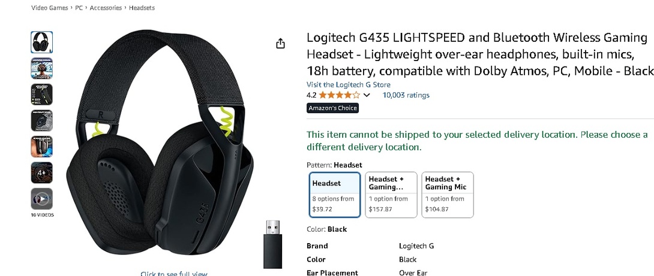This screenshot has height=276, width=654.
Task: Choose the Headset + Gaming... pattern option
Action: point(391,195)
